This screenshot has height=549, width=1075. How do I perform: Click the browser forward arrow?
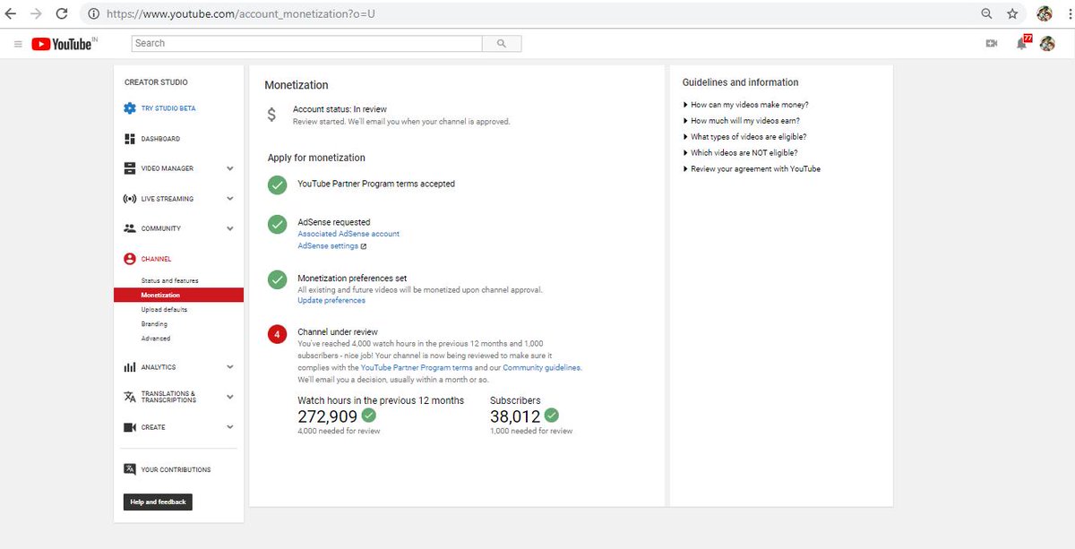[x=36, y=13]
